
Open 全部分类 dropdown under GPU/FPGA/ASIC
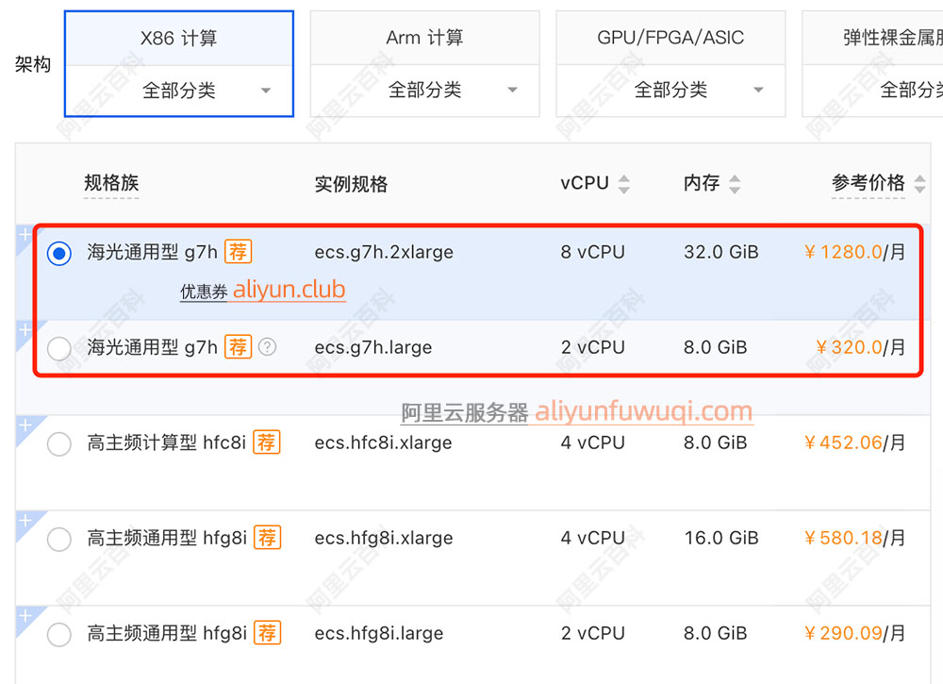pos(670,91)
